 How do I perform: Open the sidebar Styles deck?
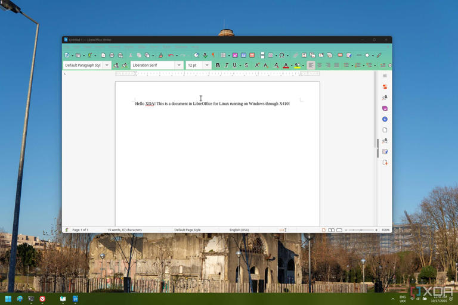(x=385, y=98)
